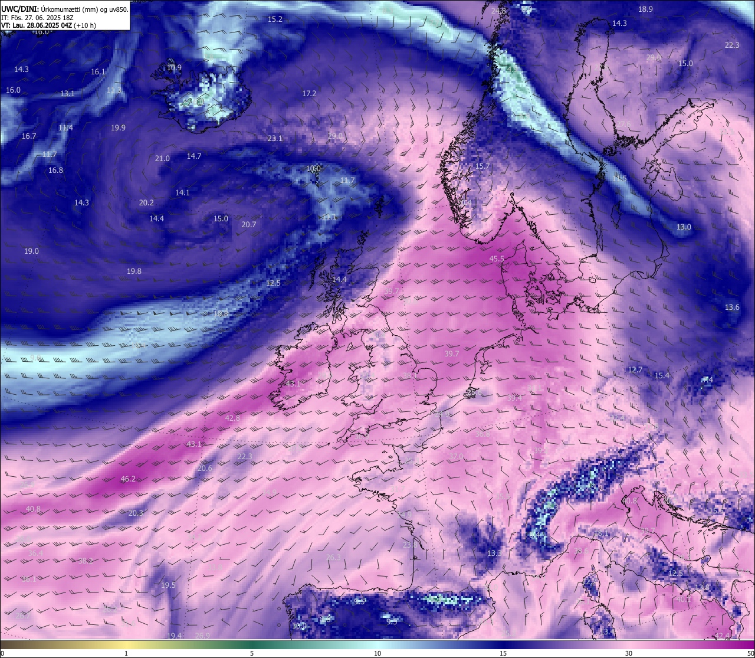This screenshot has height=658, width=755.
Task: Pick the 42.8 value southwest of Ireland
Action: coord(232,418)
